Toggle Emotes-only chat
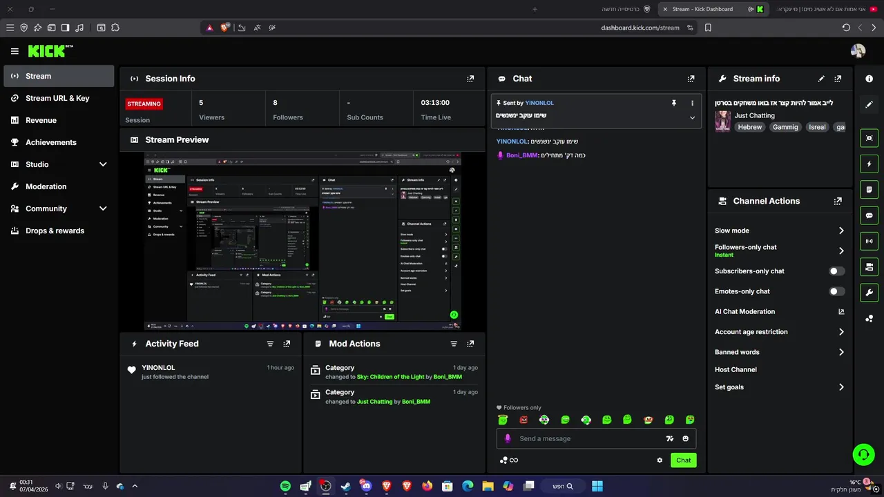 coord(836,291)
